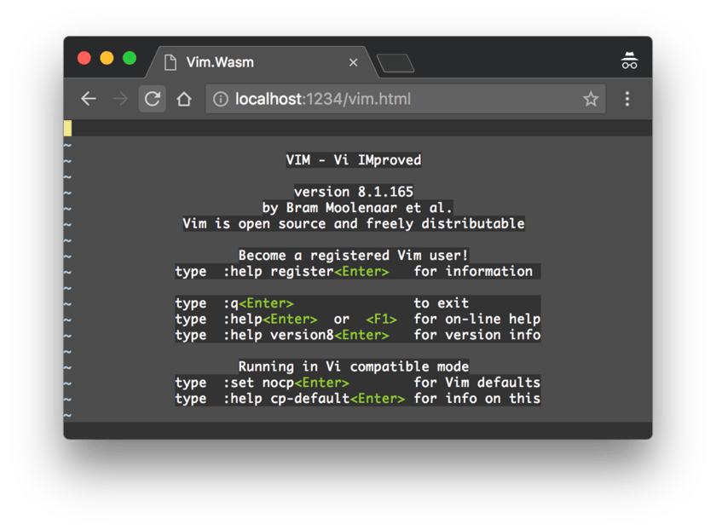This screenshot has height=530, width=716.
Task: Click the localhost:1234/vim.html address field
Action: tap(406, 99)
